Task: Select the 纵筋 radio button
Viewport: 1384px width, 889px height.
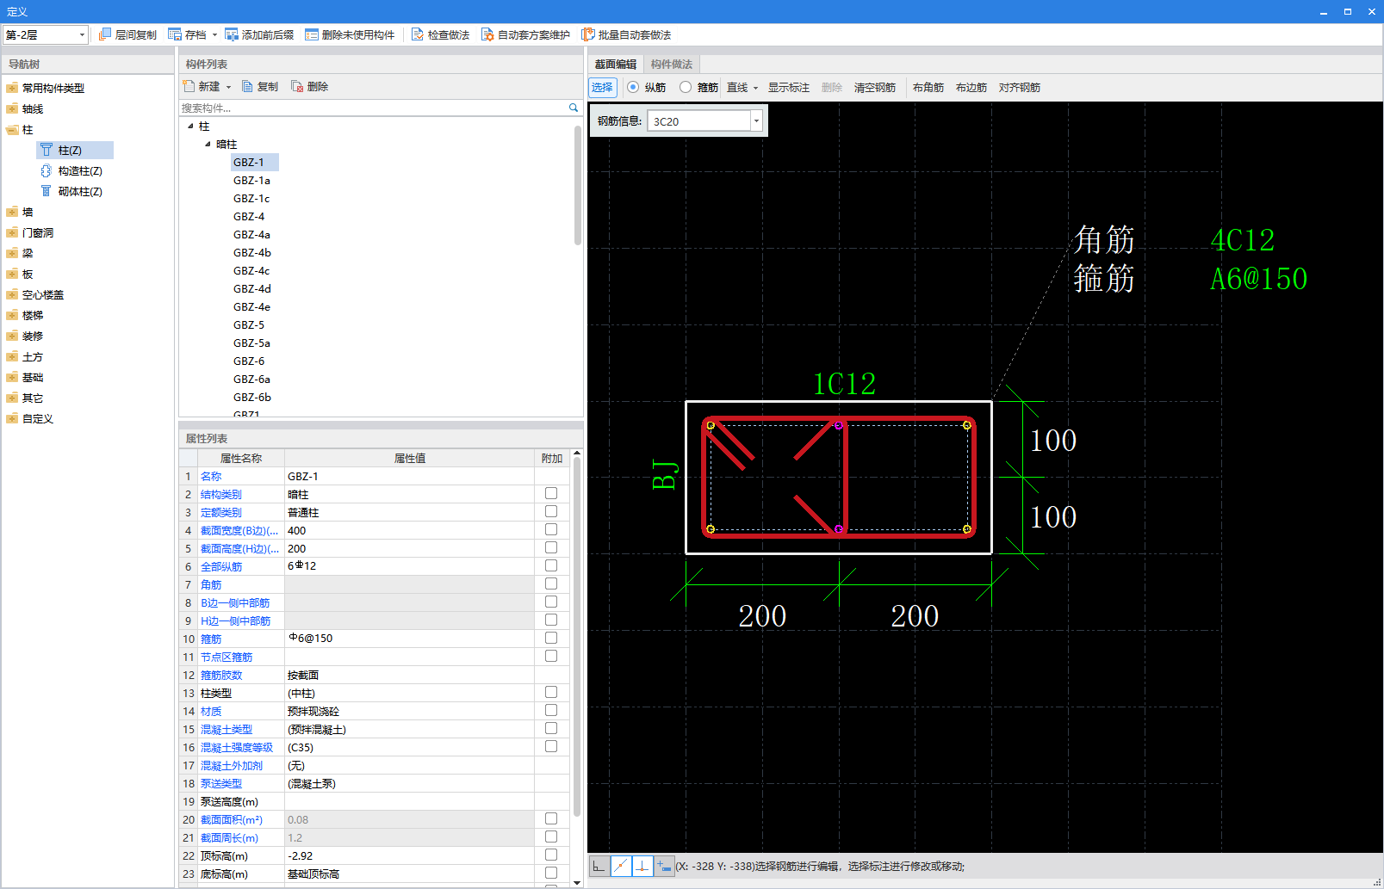Action: pyautogui.click(x=633, y=87)
